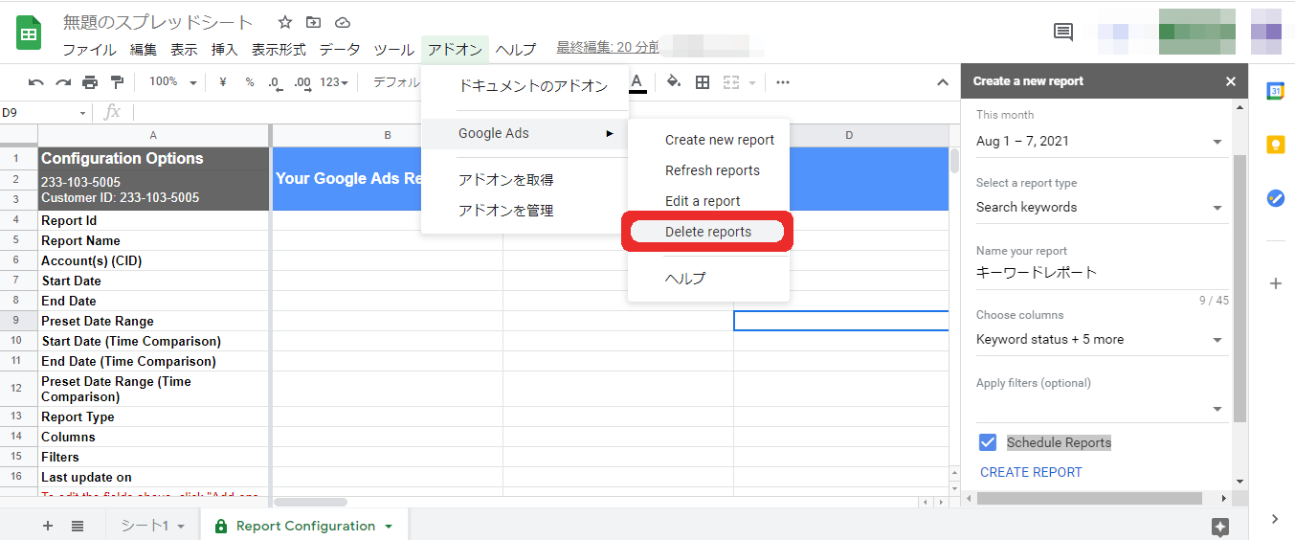This screenshot has width=1295, height=540.
Task: Click the Google Sheets home icon
Action: [x=29, y=34]
